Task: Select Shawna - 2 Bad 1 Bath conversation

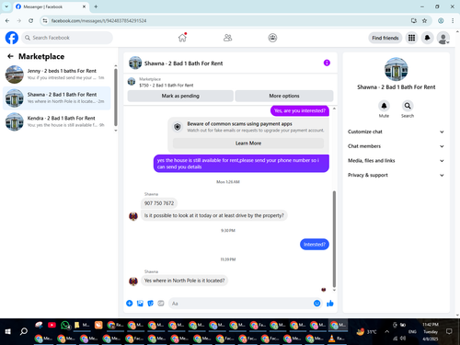Action: coord(57,98)
